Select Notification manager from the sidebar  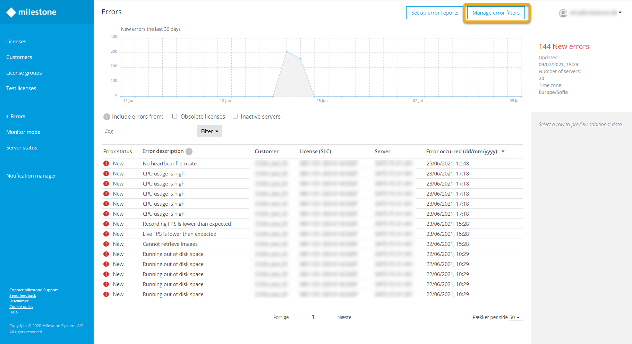pos(31,175)
